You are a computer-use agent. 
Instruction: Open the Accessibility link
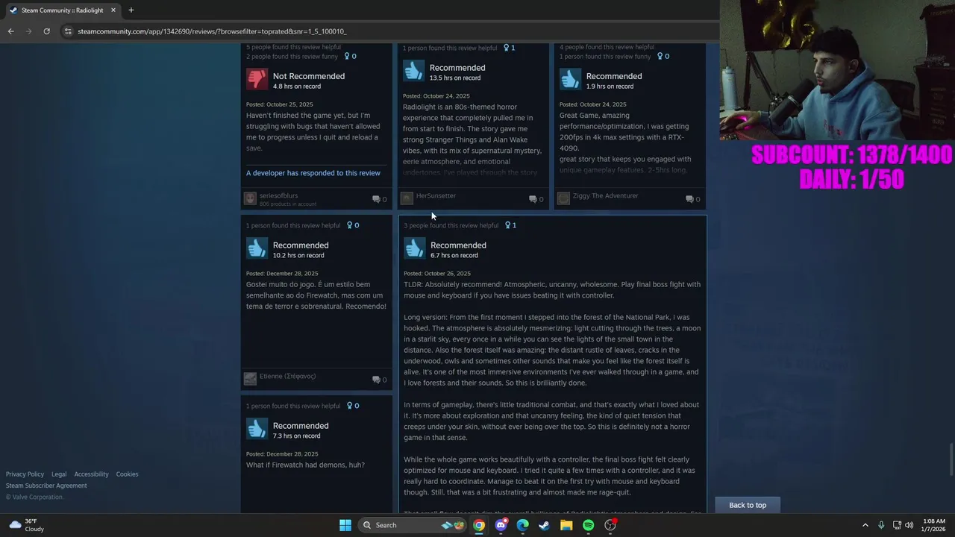(x=91, y=474)
